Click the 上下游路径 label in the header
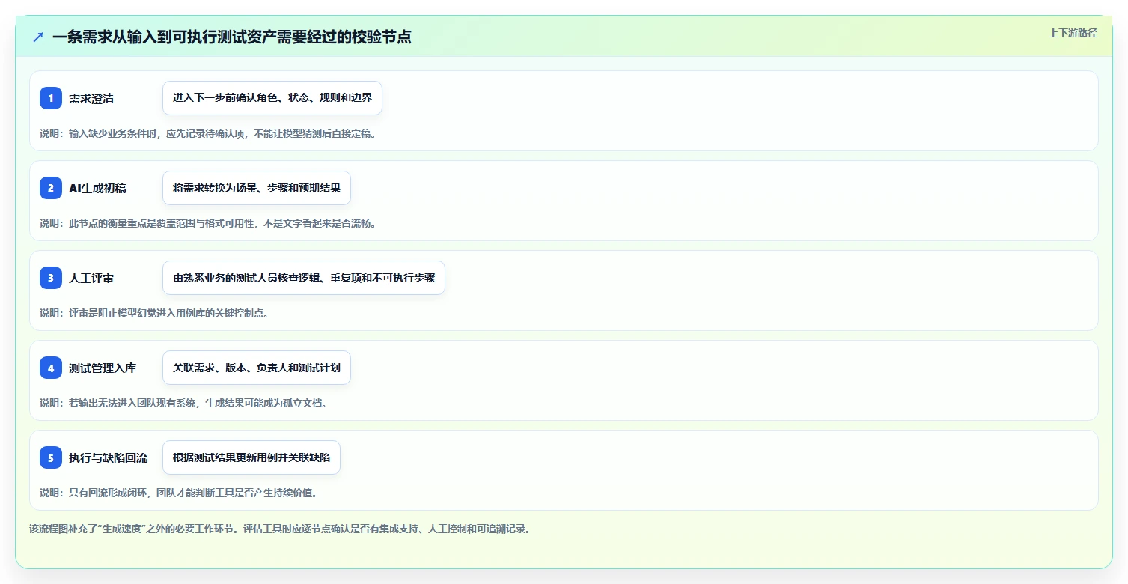 (x=1073, y=33)
